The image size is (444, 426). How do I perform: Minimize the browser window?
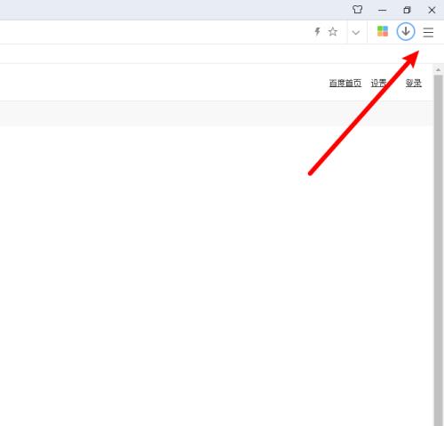tap(382, 10)
